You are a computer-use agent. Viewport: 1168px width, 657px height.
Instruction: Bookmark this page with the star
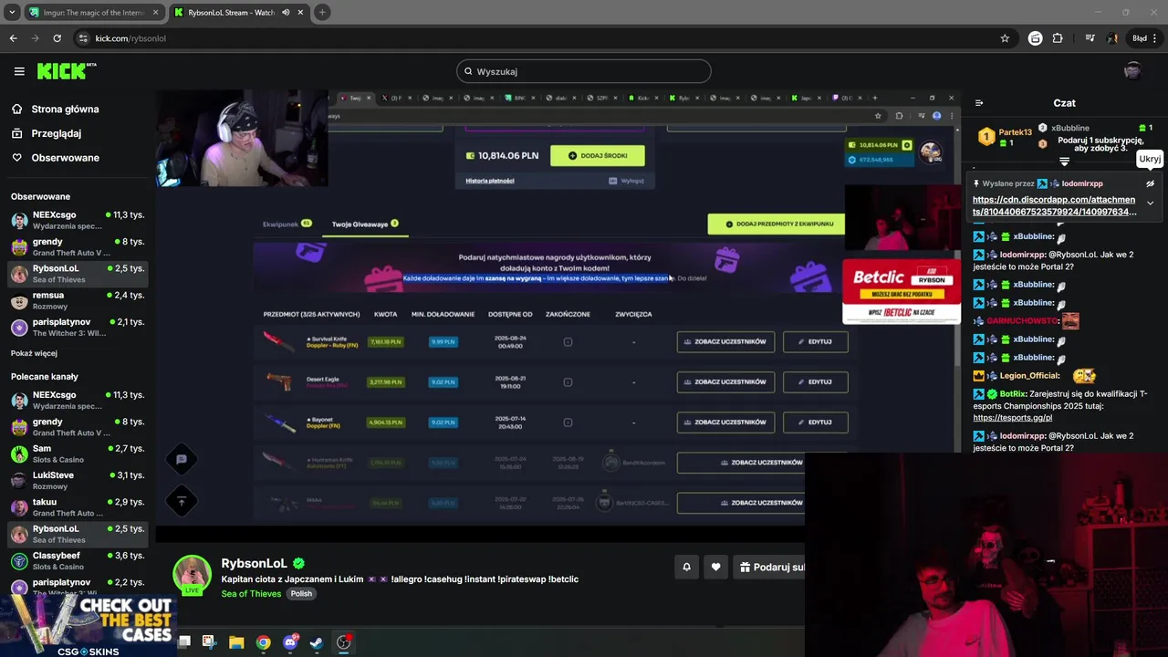[1005, 38]
